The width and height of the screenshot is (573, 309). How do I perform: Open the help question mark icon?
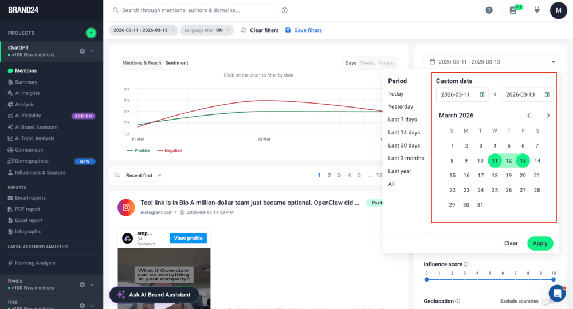click(x=489, y=10)
